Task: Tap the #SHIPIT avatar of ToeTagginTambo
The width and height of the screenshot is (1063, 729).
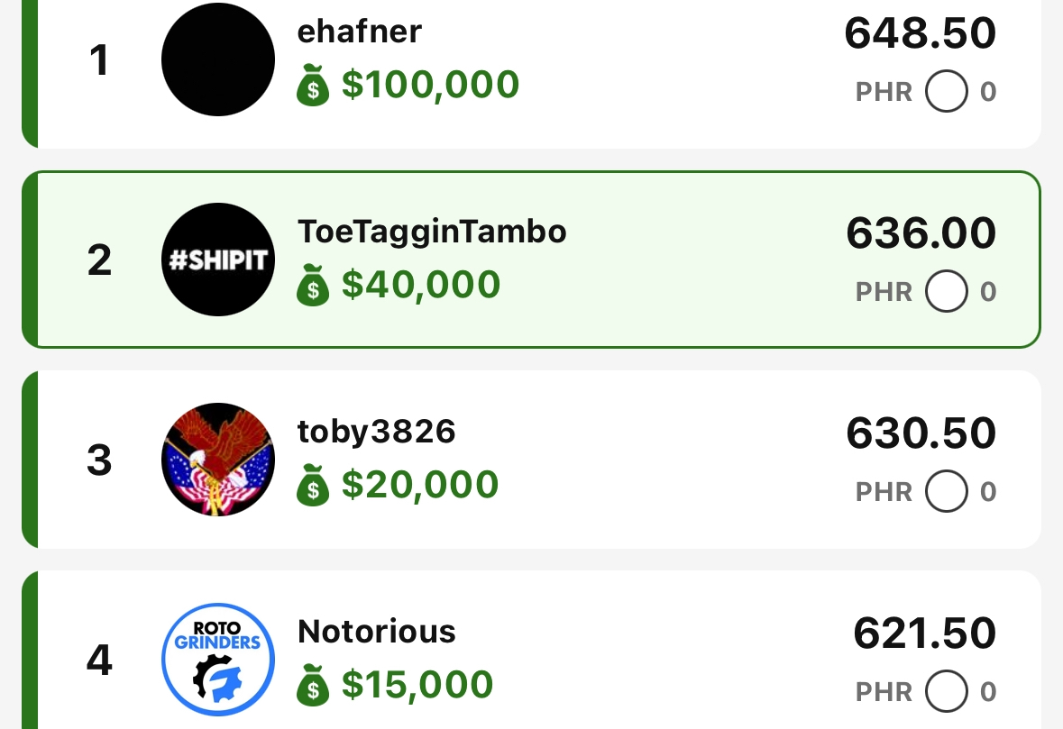Action: [218, 260]
